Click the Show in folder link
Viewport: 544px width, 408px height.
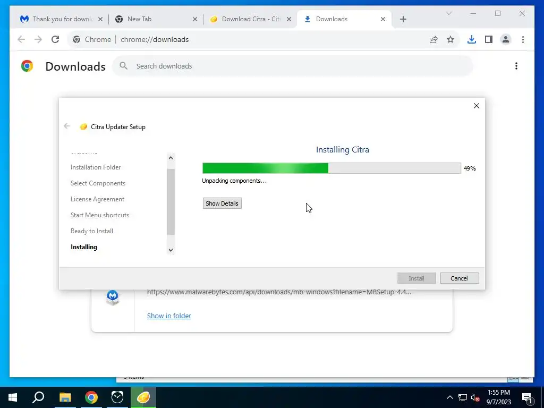click(169, 316)
